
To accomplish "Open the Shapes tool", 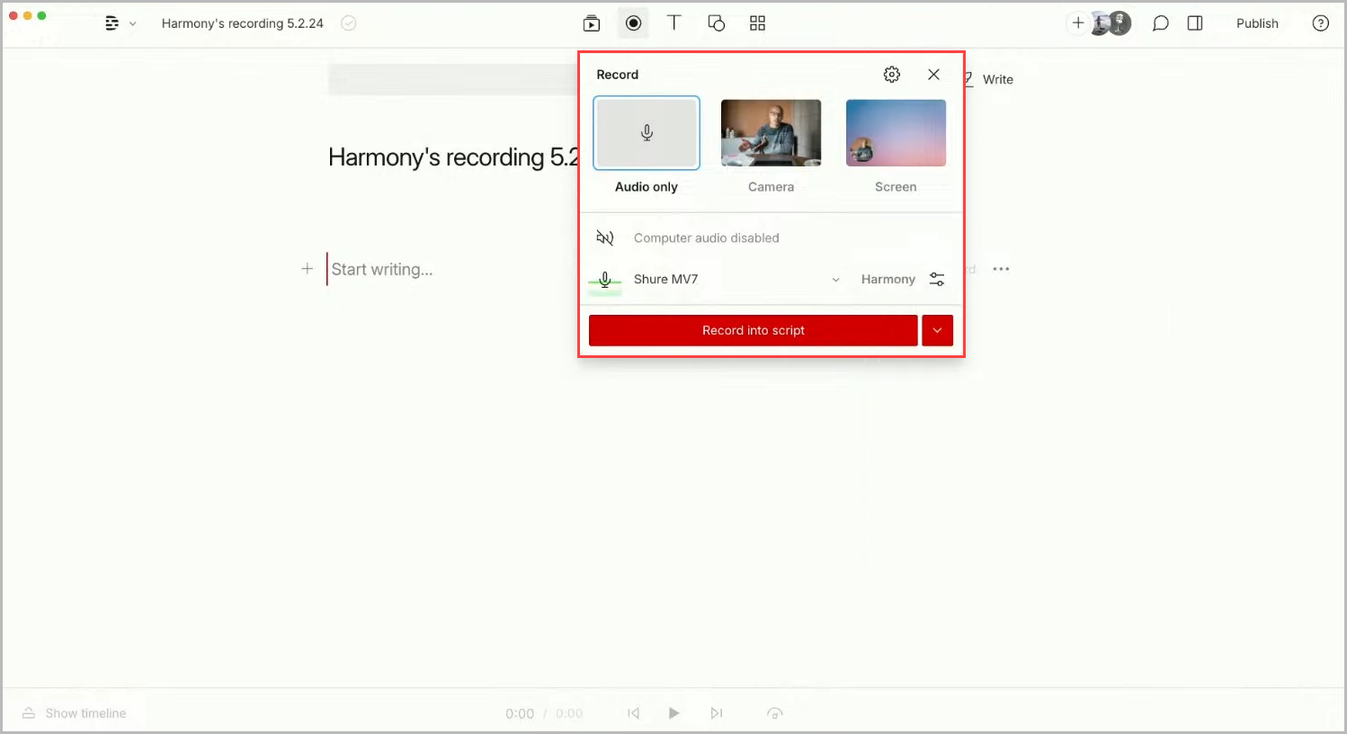I will point(716,23).
